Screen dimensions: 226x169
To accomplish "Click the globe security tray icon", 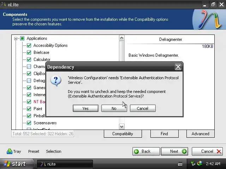I will pyautogui.click(x=200, y=163).
